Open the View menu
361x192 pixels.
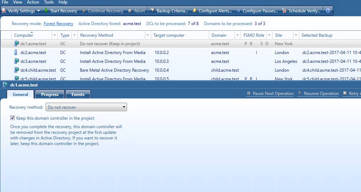tap(17, 2)
